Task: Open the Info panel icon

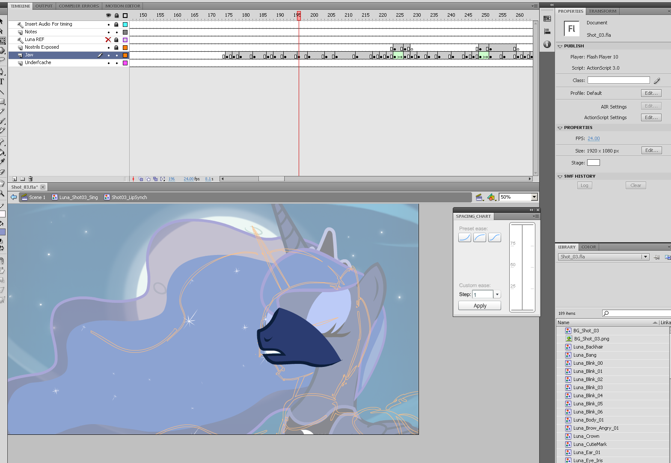Action: (x=547, y=44)
